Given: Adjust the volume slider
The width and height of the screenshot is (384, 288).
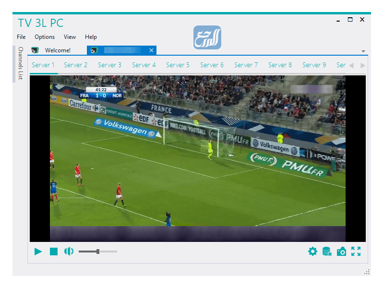Looking at the screenshot, I should (97, 251).
